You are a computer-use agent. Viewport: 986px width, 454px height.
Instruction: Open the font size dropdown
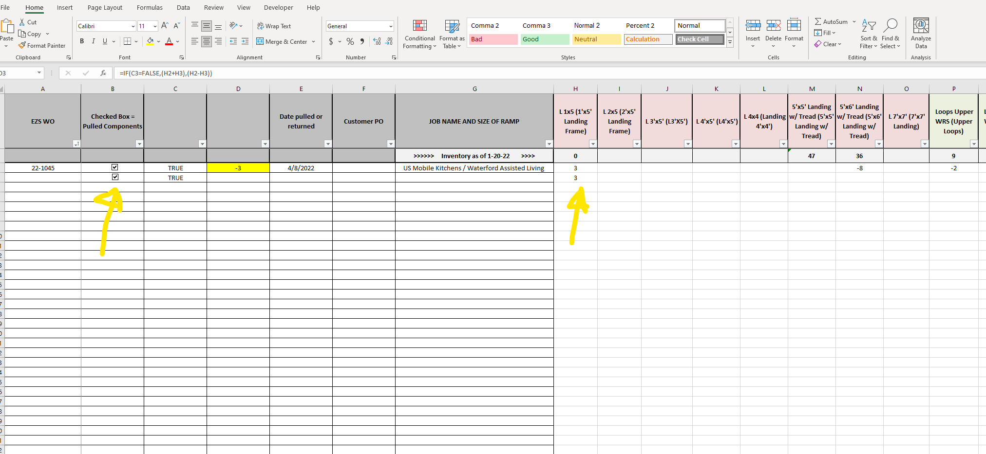point(155,26)
